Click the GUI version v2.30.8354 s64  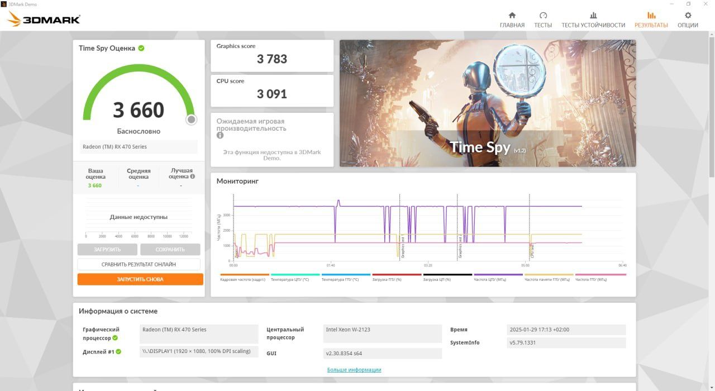tap(383, 354)
